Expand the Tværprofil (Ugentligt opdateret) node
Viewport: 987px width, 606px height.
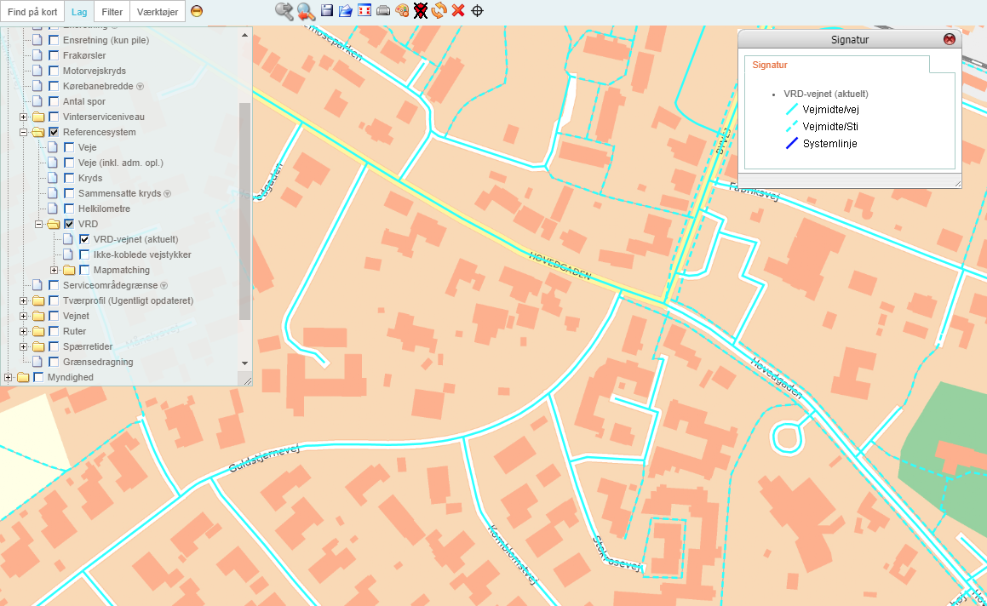23,300
